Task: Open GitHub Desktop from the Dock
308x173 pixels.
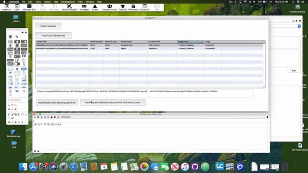Action: (x=195, y=167)
